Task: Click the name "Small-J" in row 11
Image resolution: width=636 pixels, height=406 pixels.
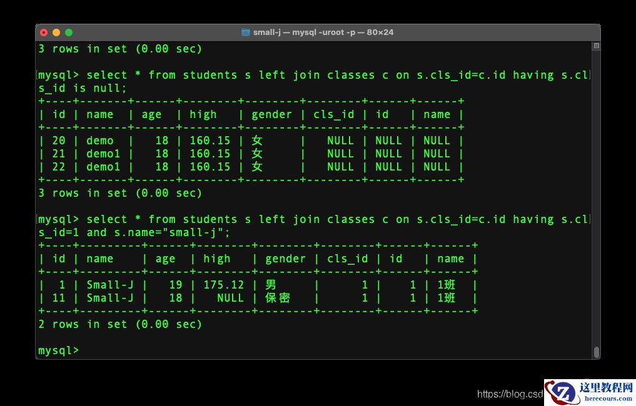Action: click(x=110, y=298)
